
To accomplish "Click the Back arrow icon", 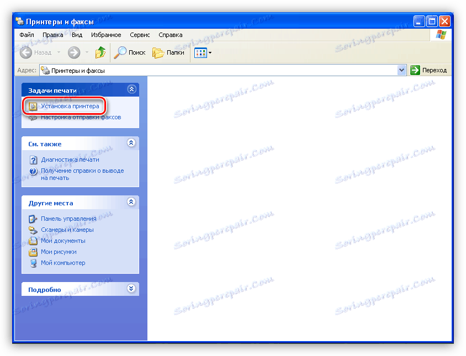I will click(26, 52).
